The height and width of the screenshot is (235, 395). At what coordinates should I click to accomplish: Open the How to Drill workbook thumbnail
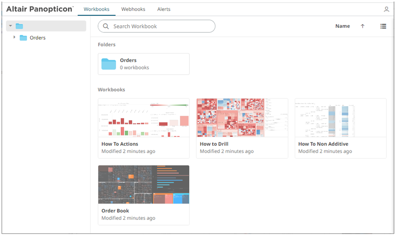coord(242,118)
